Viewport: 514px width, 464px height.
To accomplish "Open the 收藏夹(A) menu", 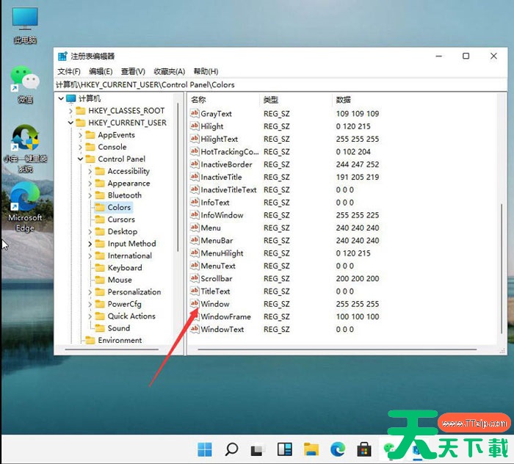I will pos(169,71).
